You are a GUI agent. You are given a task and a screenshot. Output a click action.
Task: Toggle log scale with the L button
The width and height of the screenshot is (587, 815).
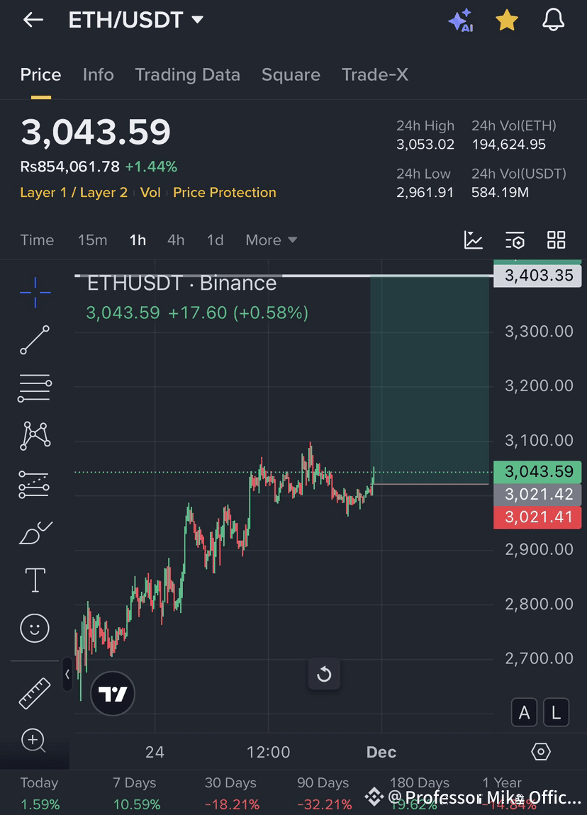(x=556, y=712)
